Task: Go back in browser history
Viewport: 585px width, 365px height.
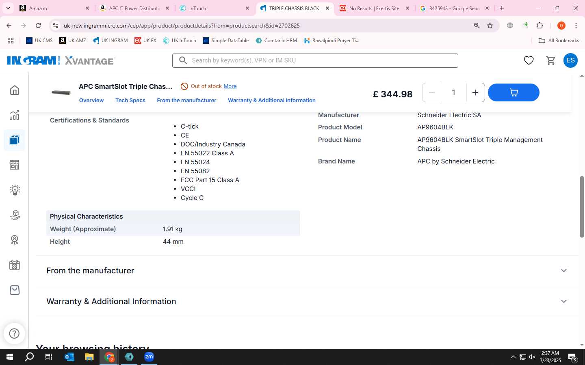Action: [9, 26]
